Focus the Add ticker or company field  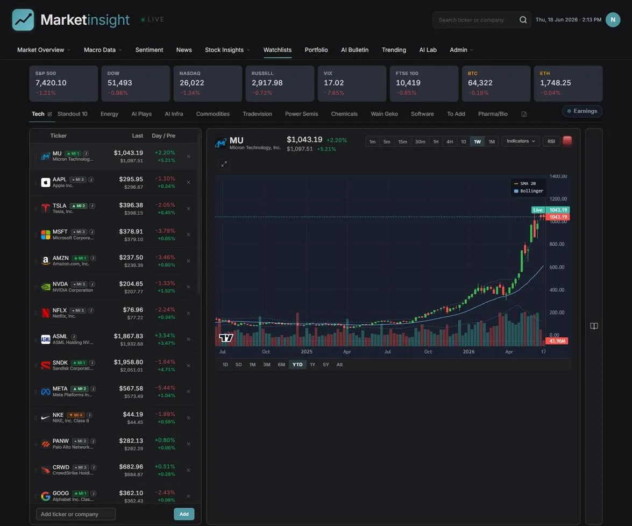76,514
